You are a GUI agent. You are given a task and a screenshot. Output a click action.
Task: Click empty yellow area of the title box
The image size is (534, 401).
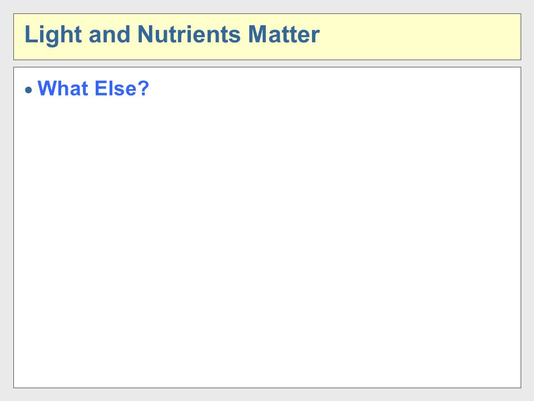point(419,37)
